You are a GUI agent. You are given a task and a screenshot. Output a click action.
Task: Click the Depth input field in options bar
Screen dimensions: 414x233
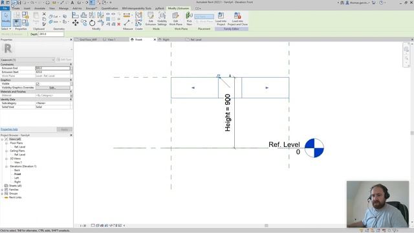click(51, 34)
